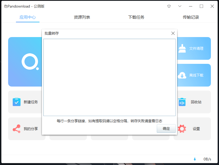
Task: Click the search magnifier icon tile
Action: click(30, 62)
